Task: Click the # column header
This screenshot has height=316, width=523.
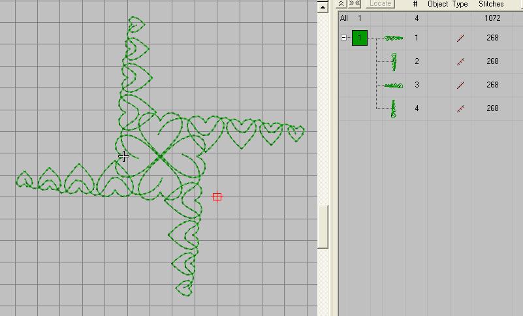Action: click(x=415, y=4)
